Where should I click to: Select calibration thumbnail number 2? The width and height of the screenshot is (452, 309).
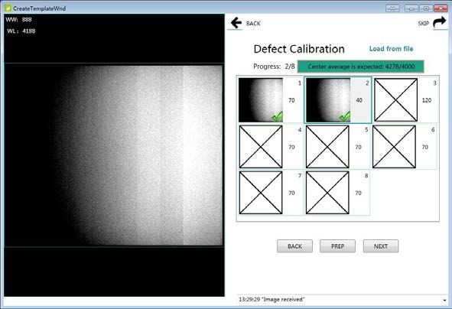[x=328, y=99]
